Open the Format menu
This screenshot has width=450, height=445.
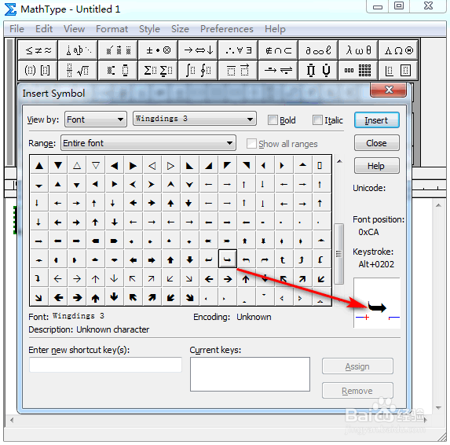(112, 29)
